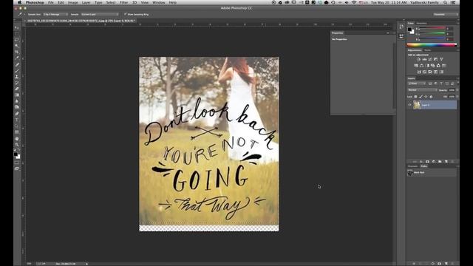
Task: Select the Crop tool
Action: (x=17, y=52)
